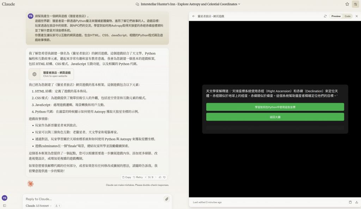The image size is (361, 209).
Task: Click the artifact title 獵星者旅店 - 網頁遊戲
Action: (x=211, y=16)
